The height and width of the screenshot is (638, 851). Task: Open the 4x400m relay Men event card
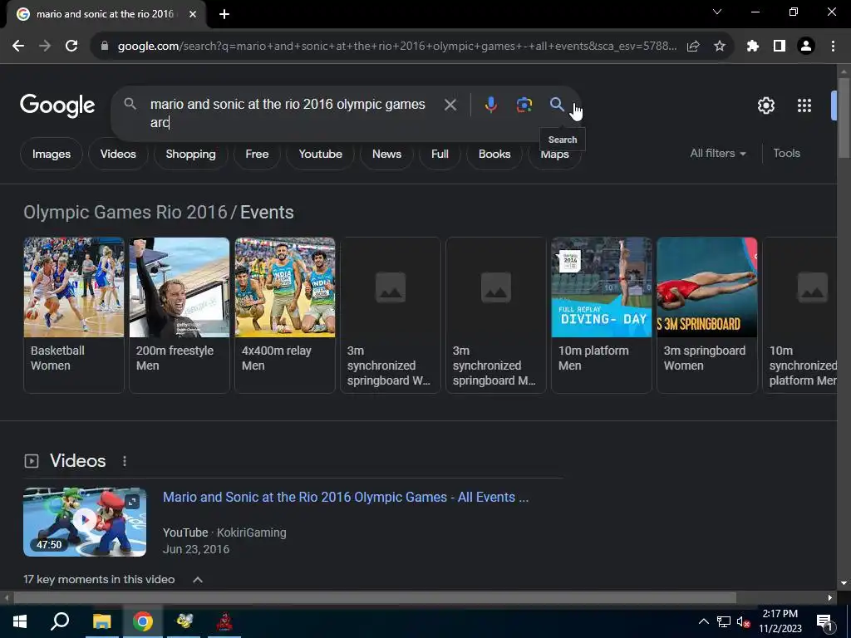tap(285, 315)
